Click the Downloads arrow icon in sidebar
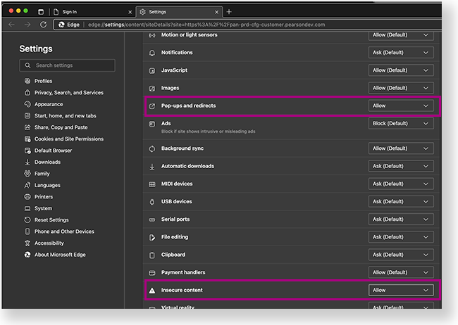This screenshot has width=458, height=325. tap(27, 162)
